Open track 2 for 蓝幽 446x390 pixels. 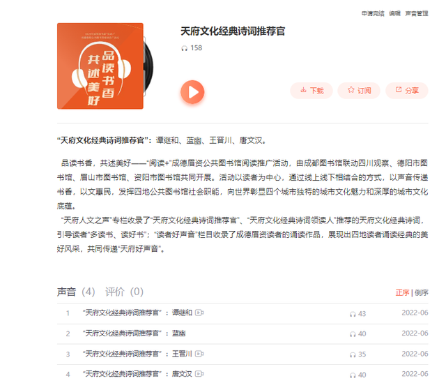pos(134,333)
